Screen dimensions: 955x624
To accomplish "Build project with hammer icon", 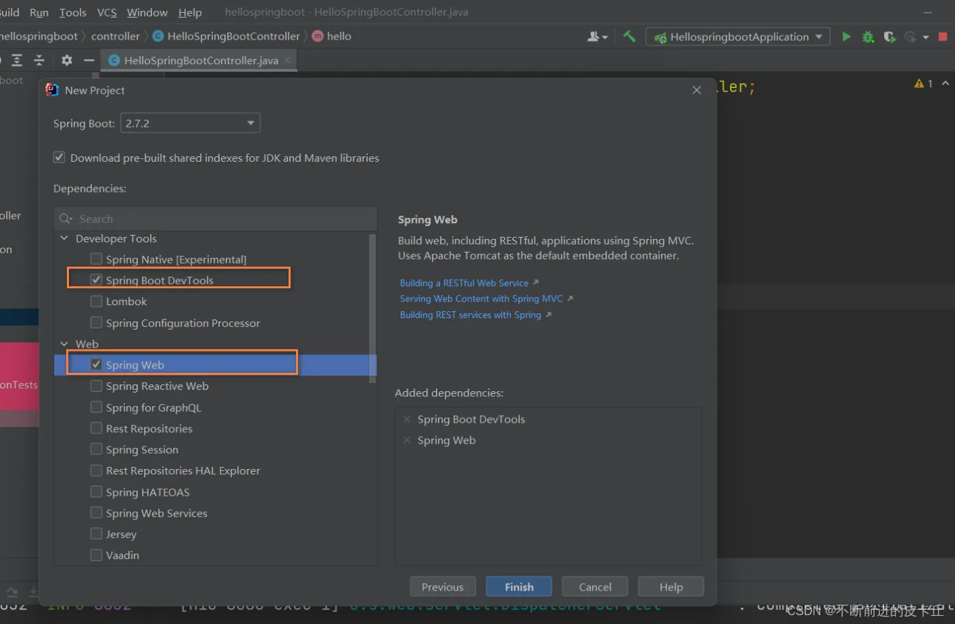I will click(629, 36).
